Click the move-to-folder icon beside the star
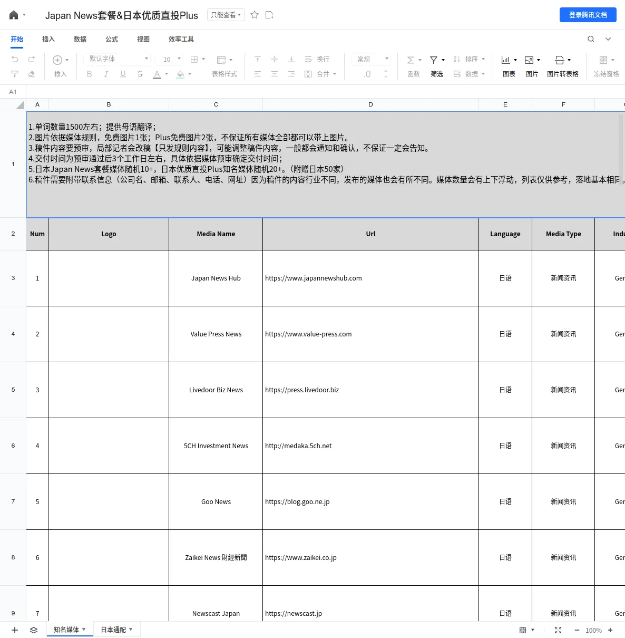 (269, 15)
